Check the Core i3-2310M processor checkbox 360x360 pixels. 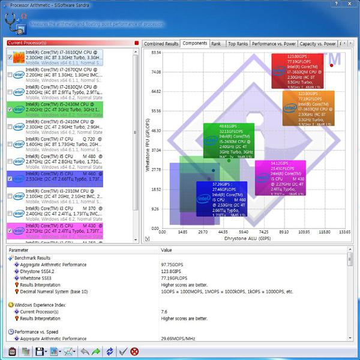[10, 196]
